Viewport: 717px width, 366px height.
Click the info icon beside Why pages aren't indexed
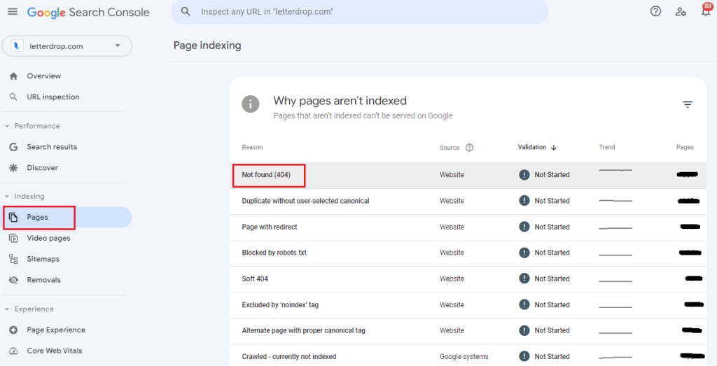[x=251, y=104]
